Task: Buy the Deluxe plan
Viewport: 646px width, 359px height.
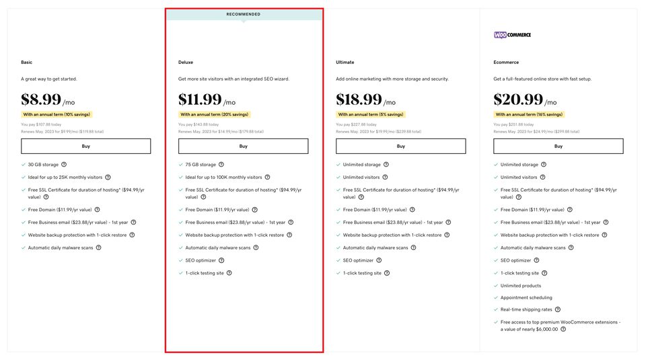Action: pyautogui.click(x=243, y=146)
